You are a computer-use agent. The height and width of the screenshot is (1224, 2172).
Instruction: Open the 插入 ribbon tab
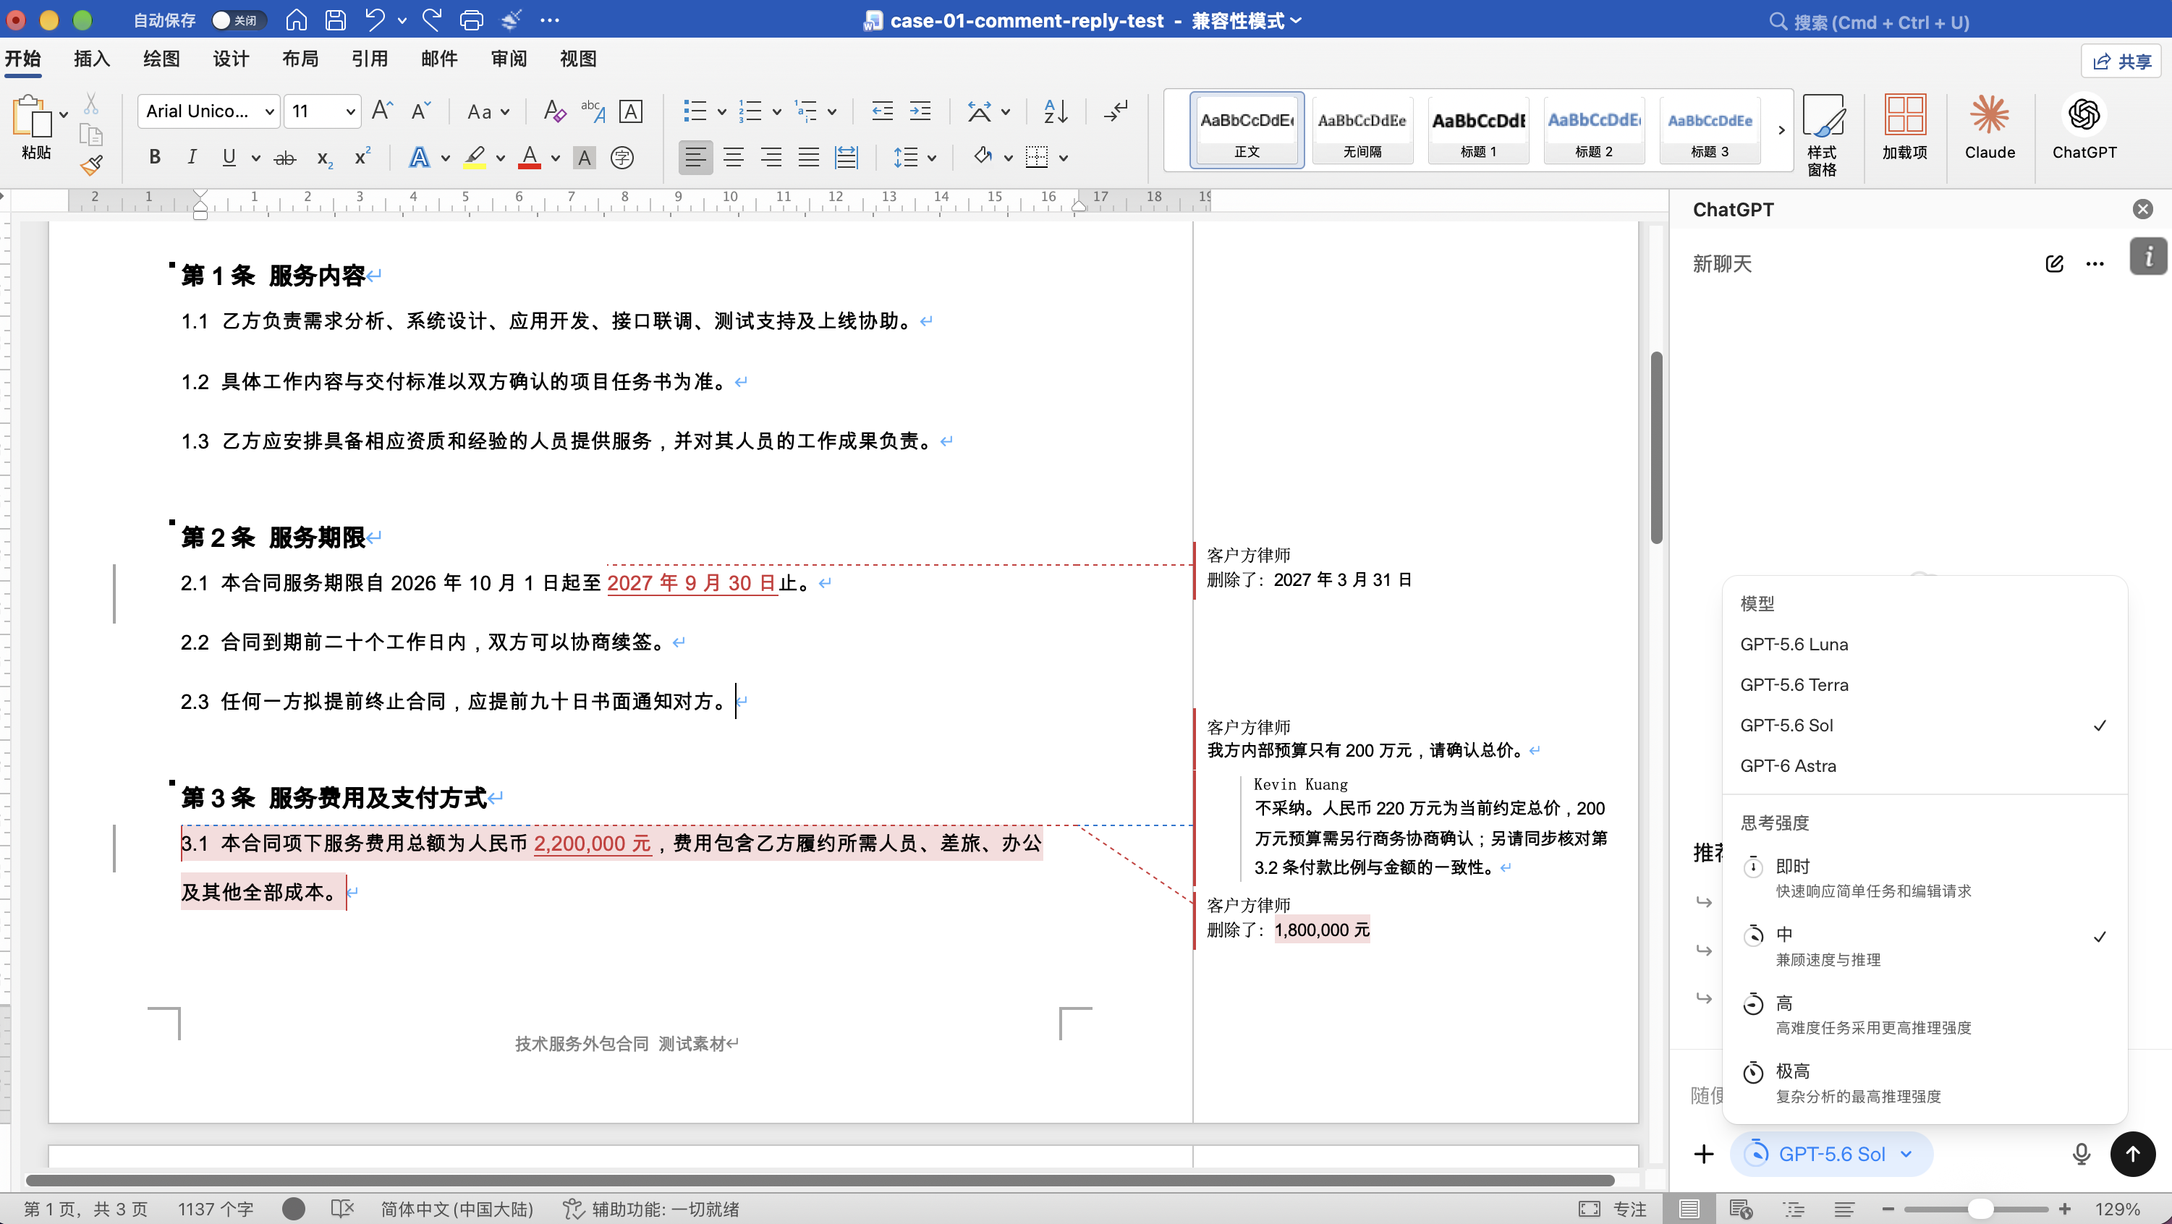click(92, 58)
